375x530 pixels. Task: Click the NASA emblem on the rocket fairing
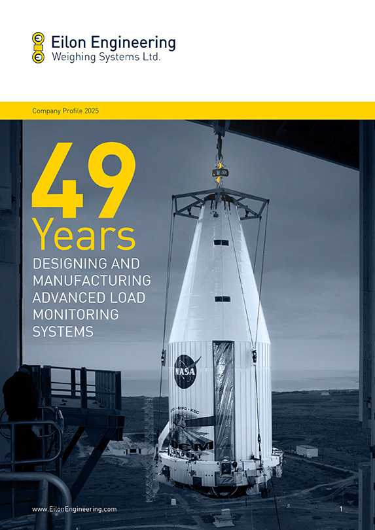(187, 371)
